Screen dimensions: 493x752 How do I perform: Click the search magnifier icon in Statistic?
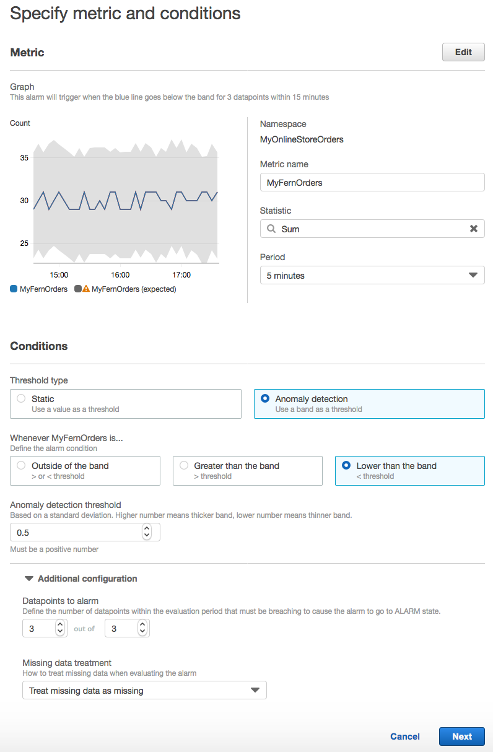coord(271,229)
